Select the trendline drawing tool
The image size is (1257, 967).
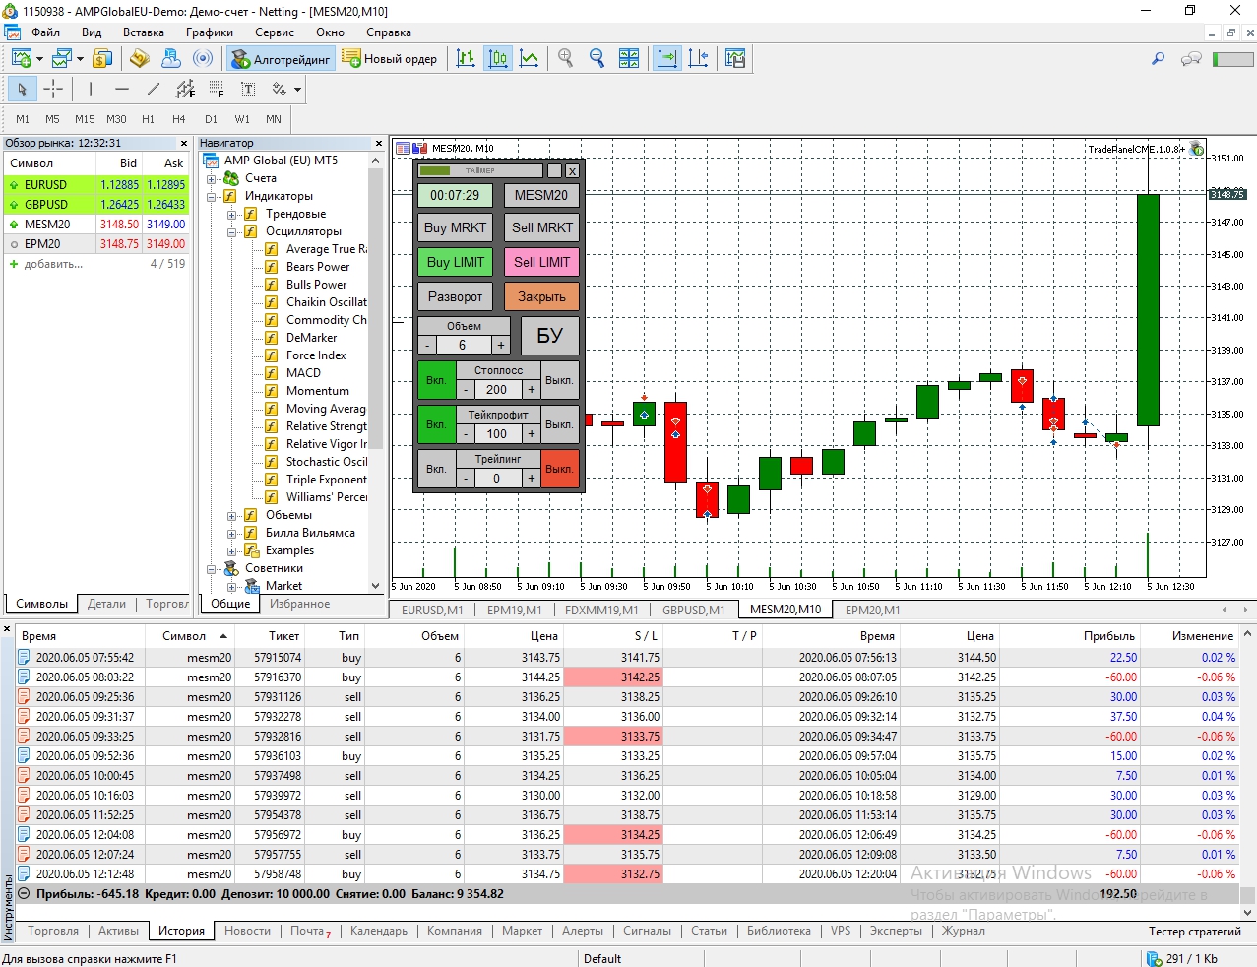point(154,90)
